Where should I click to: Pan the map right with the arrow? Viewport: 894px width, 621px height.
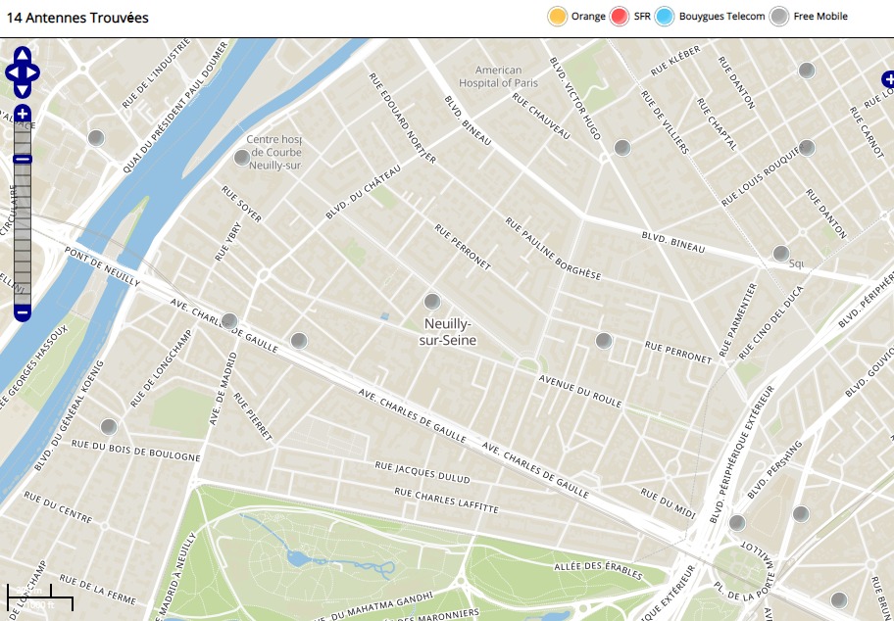[x=33, y=72]
